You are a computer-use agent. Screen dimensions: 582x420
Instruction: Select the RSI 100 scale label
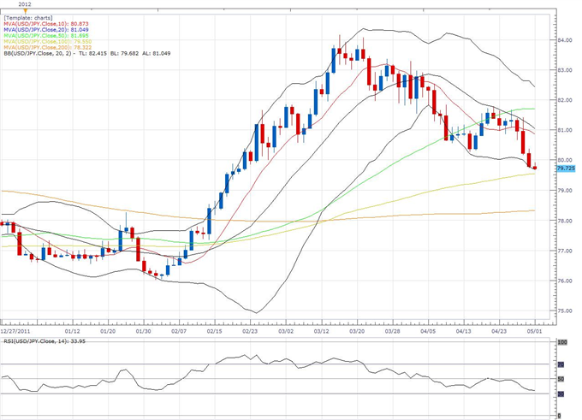pos(561,343)
